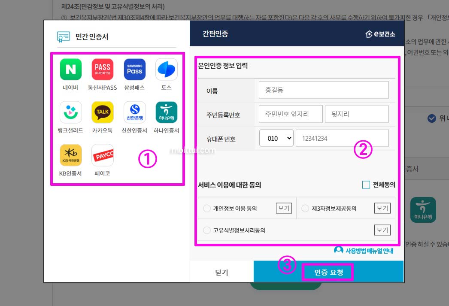Select the 통신사PASS authentication icon
Viewport: 449px width, 306px height.
(x=102, y=69)
